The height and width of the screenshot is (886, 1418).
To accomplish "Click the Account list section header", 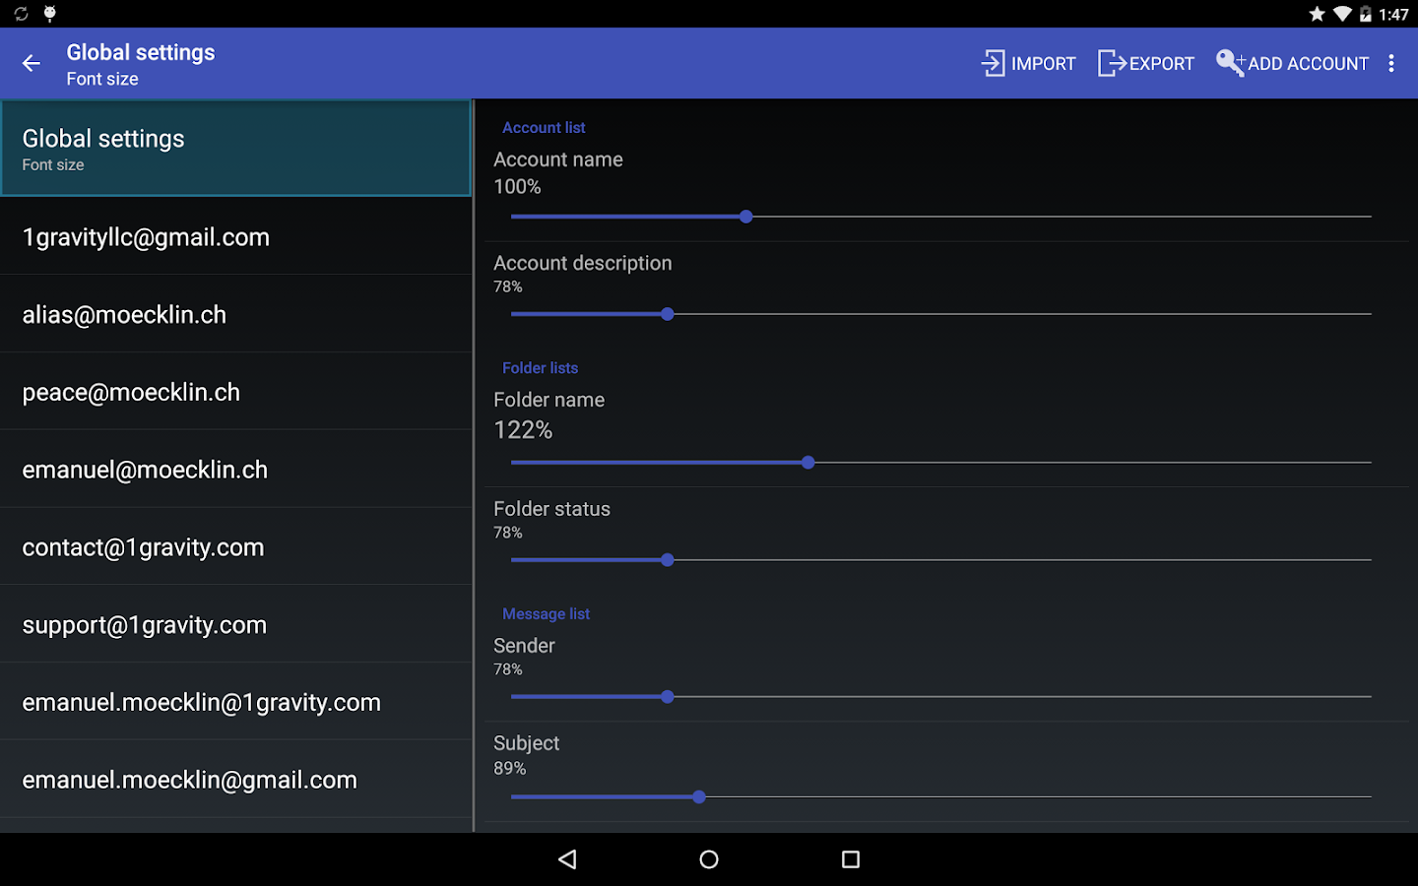I will tap(544, 128).
